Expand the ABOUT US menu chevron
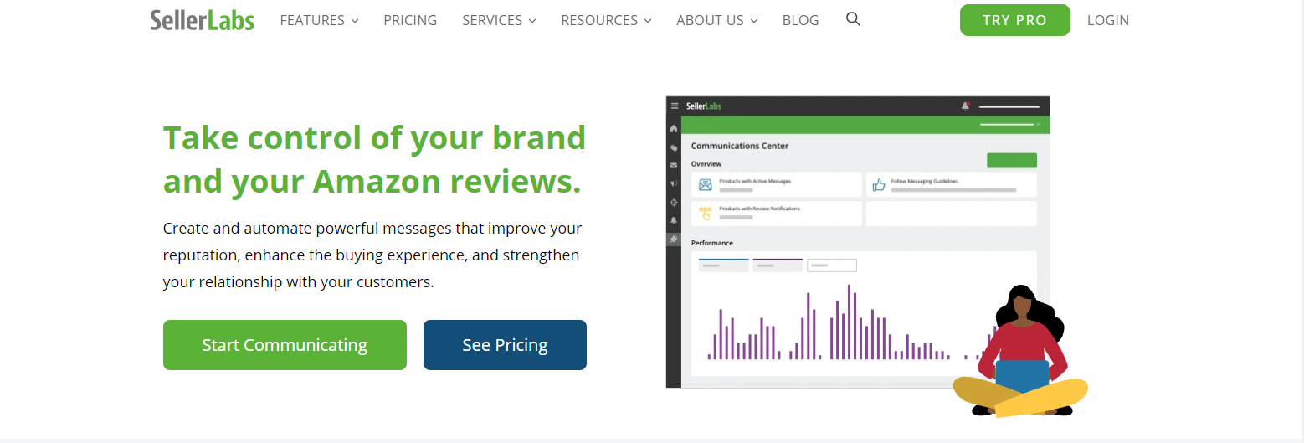Image resolution: width=1304 pixels, height=443 pixels. click(754, 21)
